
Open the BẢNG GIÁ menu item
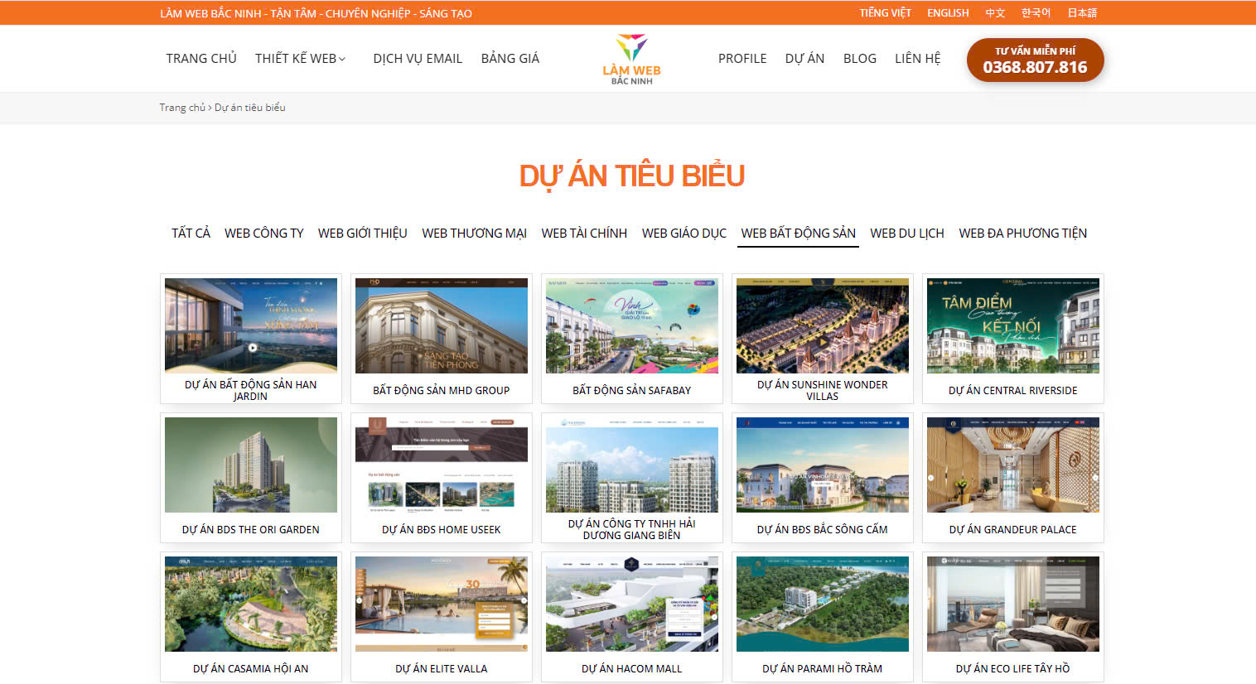coord(510,59)
